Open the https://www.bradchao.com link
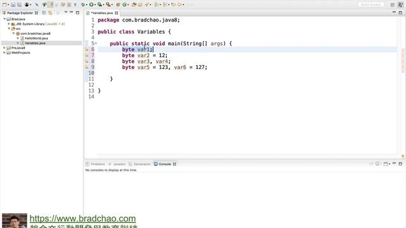 click(x=82, y=218)
